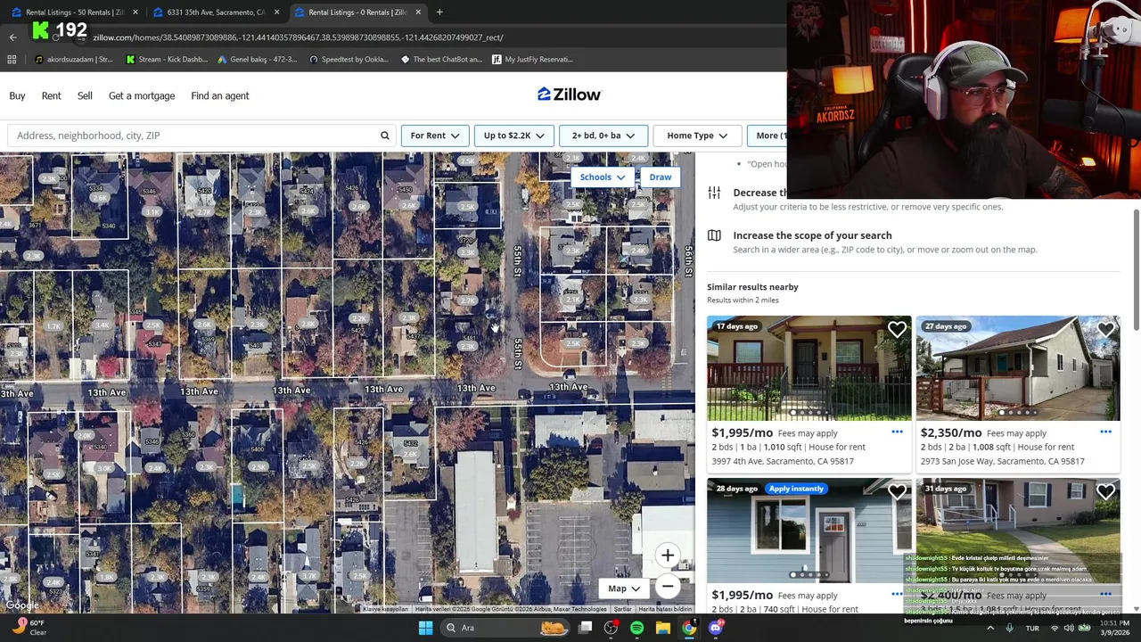Click the map icon beside Increase the scope
Screen dimensions: 1141x642
[x=714, y=235]
